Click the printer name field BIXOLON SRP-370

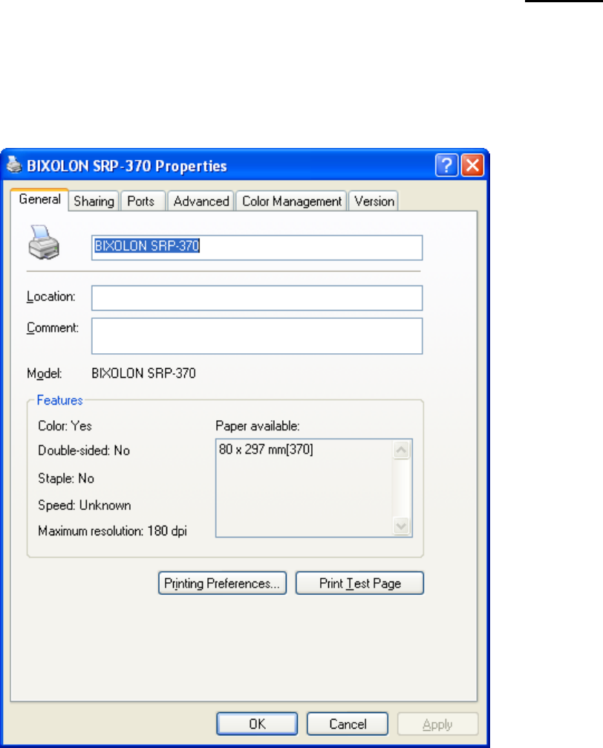click(257, 247)
